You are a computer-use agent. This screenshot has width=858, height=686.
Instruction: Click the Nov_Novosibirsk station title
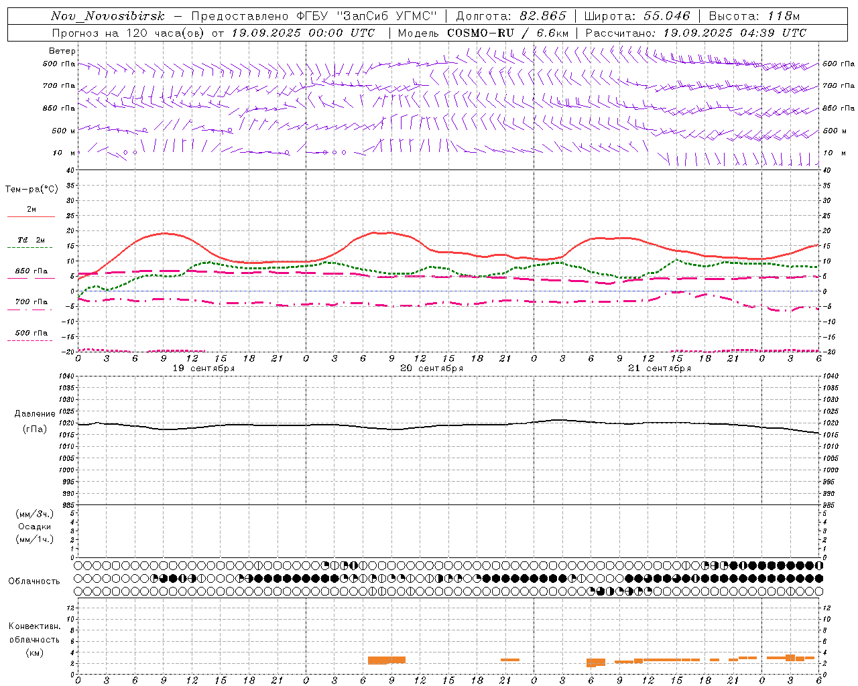[x=108, y=16]
